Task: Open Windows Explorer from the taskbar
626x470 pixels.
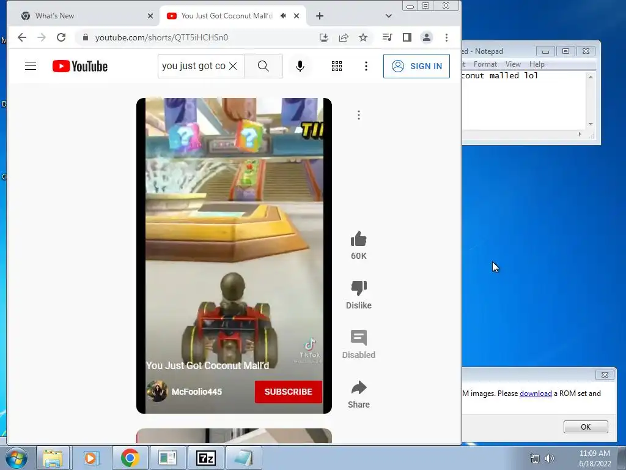Action: click(53, 458)
